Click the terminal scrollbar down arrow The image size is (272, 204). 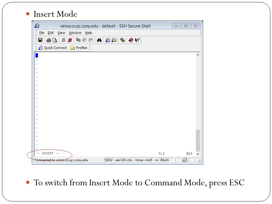pos(198,154)
